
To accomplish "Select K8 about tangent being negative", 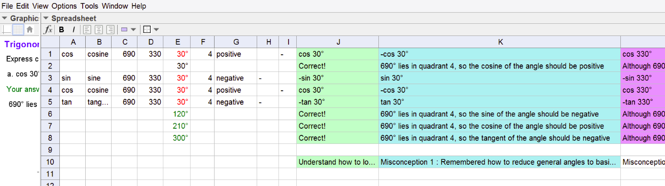I will point(500,138).
